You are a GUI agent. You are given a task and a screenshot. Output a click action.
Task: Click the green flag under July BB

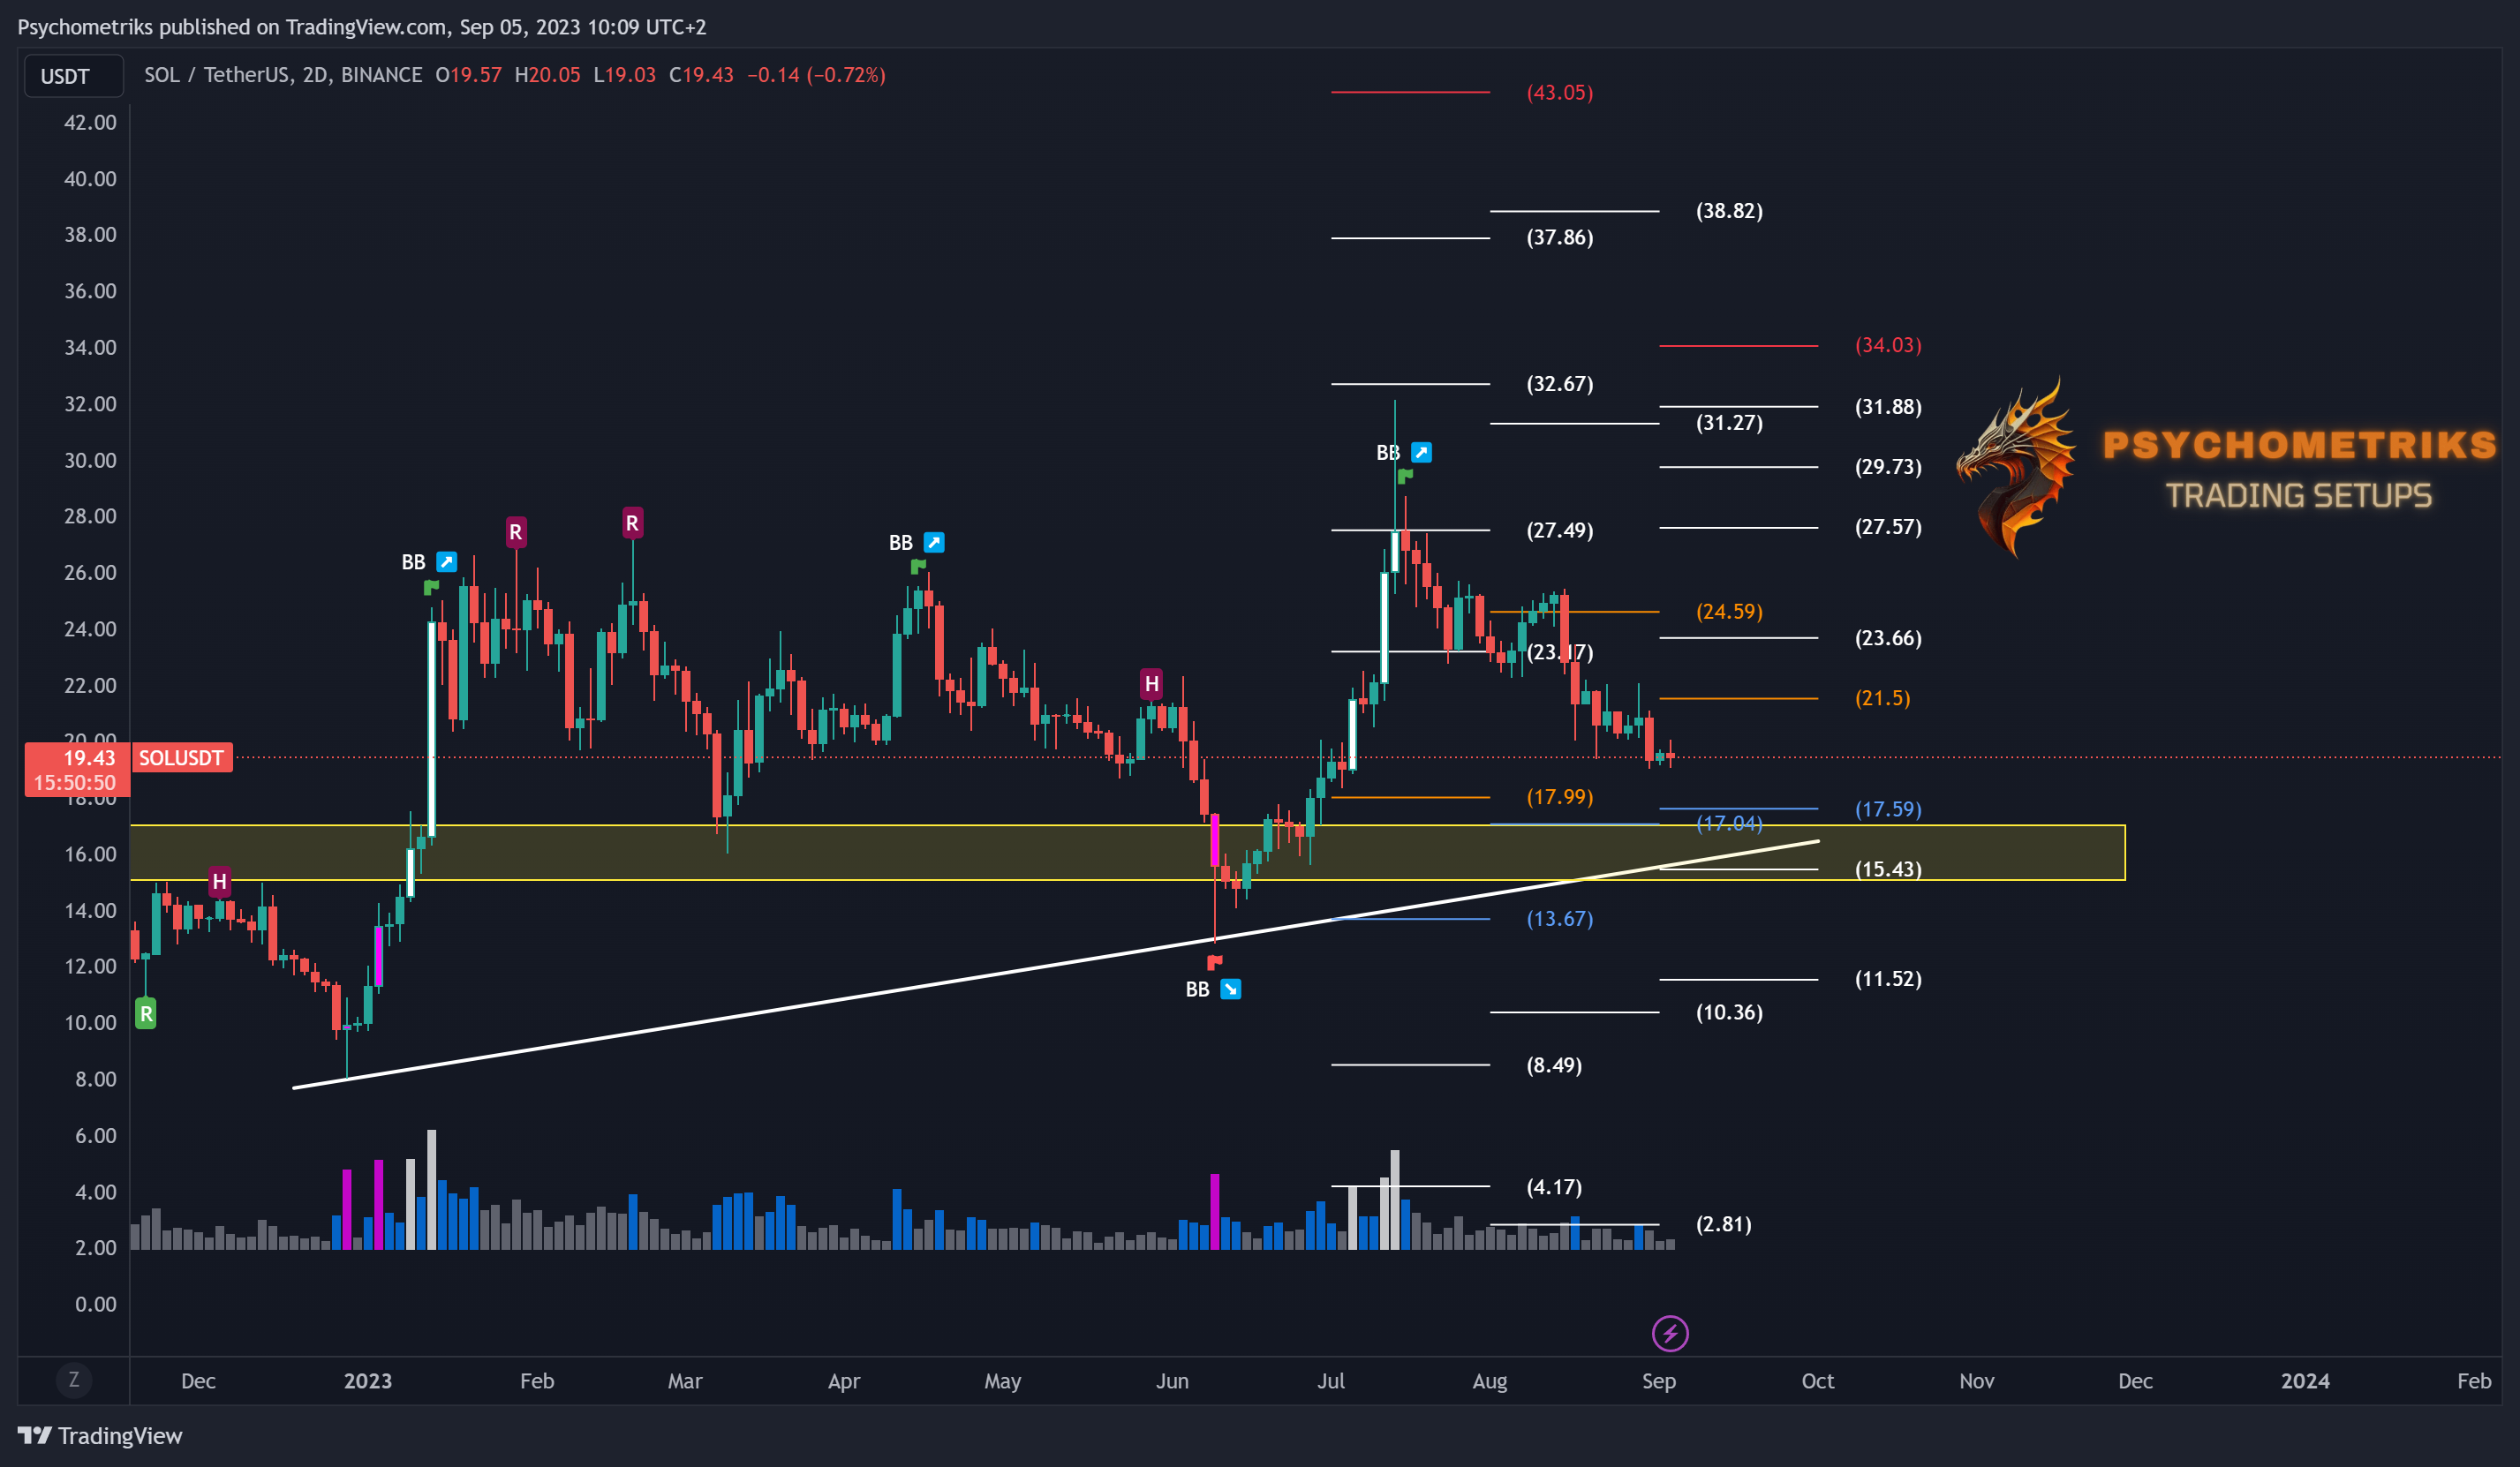tap(1404, 476)
